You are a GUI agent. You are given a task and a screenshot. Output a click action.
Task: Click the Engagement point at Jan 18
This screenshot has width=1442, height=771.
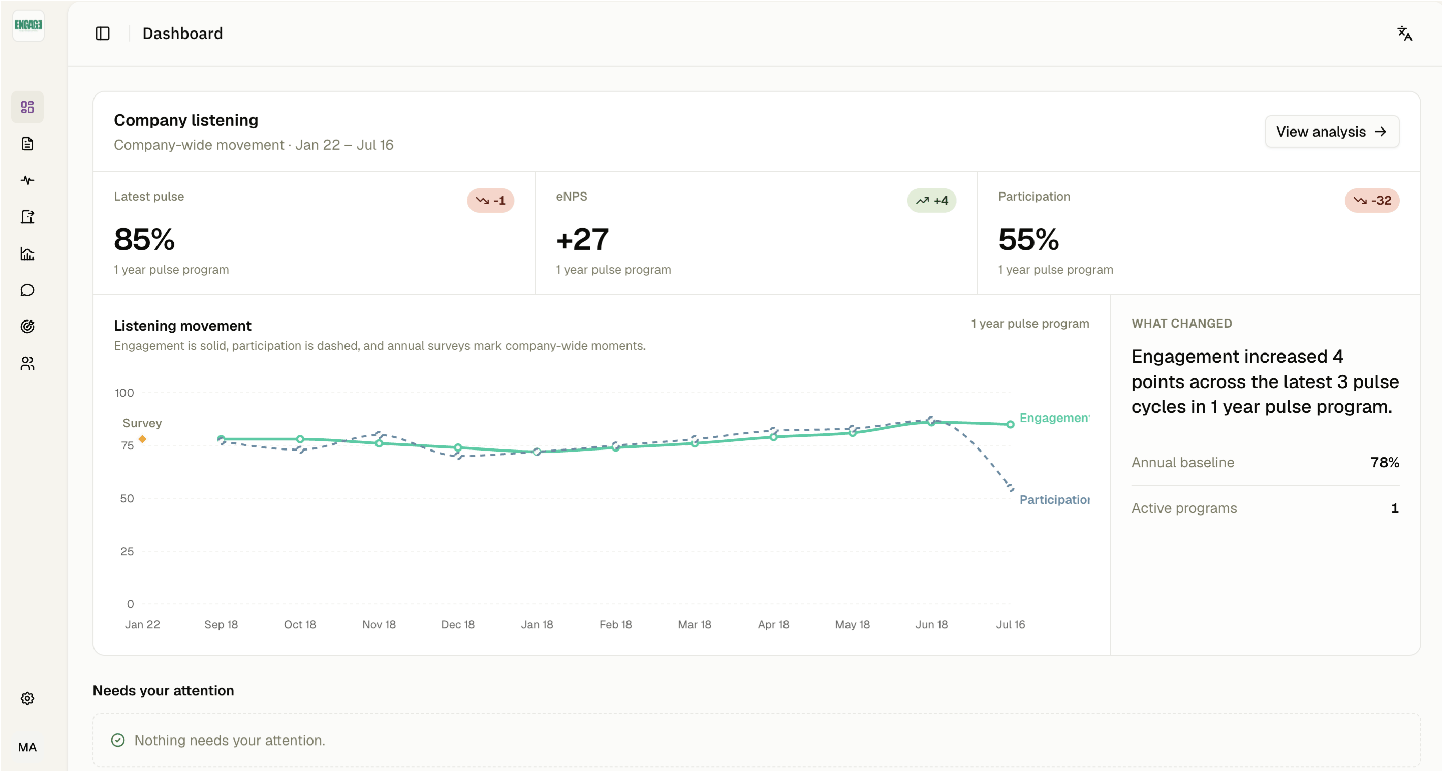(x=537, y=452)
